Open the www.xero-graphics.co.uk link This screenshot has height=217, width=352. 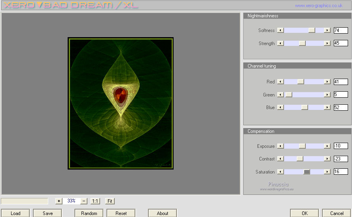pos(319,6)
